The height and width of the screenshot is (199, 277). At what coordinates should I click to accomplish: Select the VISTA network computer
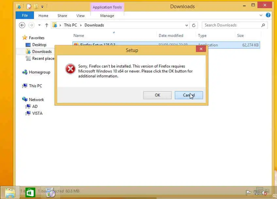(37, 113)
